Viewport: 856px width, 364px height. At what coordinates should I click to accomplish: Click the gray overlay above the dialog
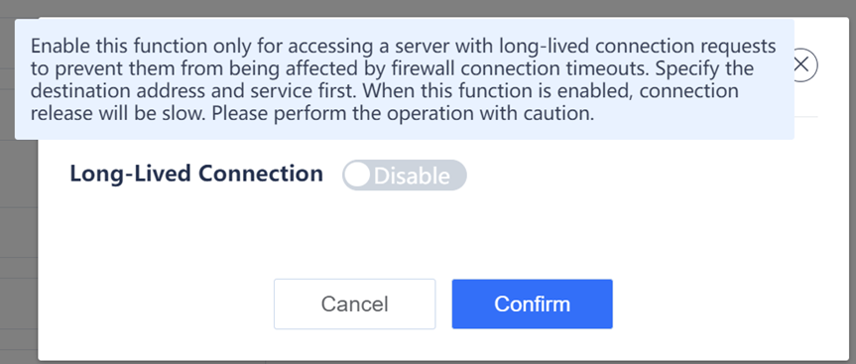pos(428,8)
